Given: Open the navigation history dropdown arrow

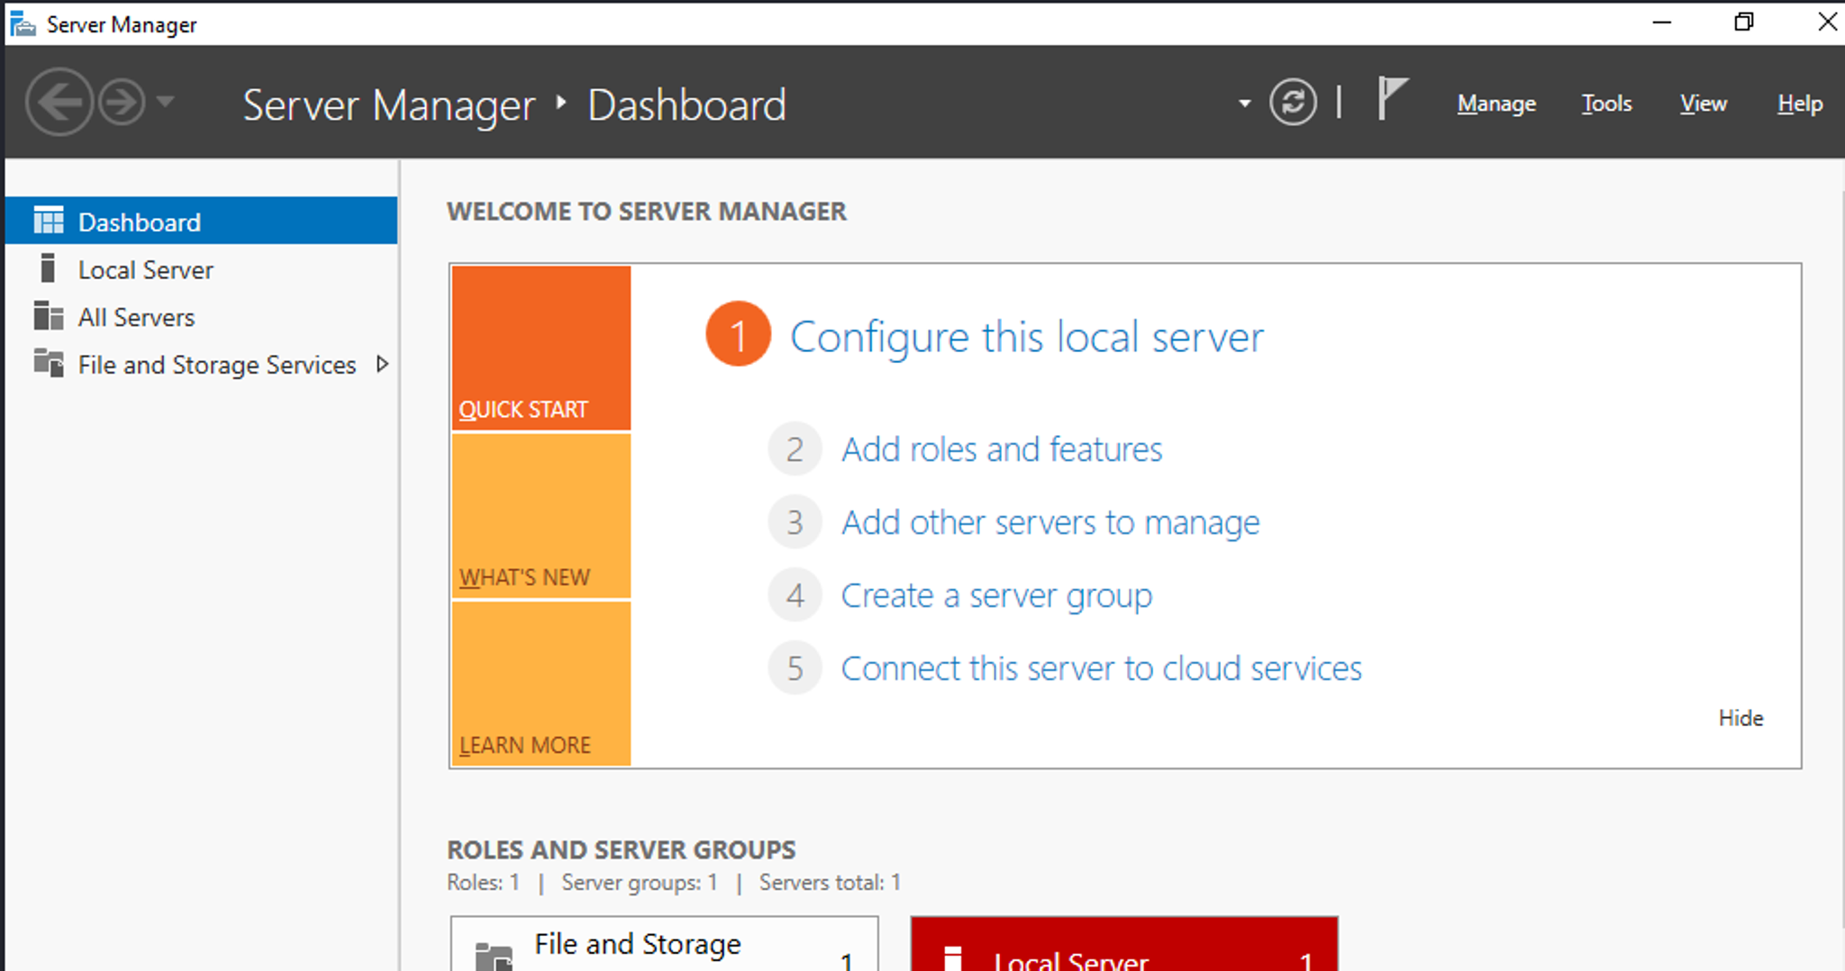Looking at the screenshot, I should [x=165, y=102].
